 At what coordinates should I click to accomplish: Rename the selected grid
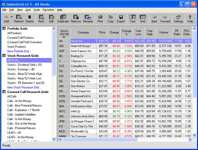coord(88,19)
